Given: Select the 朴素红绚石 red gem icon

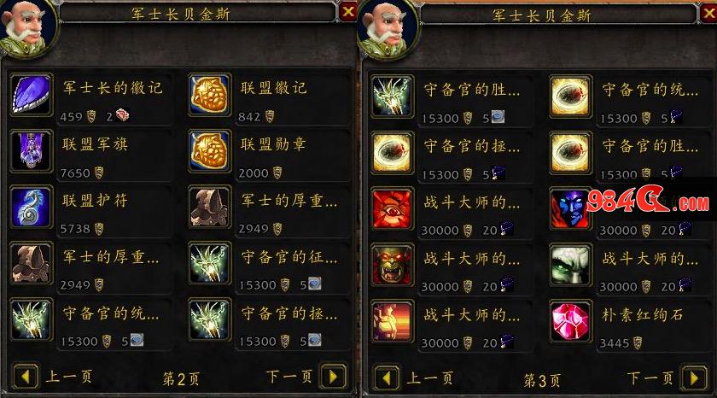Looking at the screenshot, I should click(570, 321).
